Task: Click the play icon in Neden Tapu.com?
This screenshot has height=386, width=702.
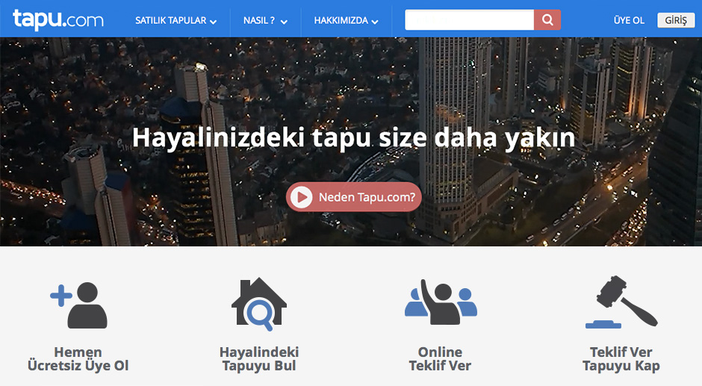Action: click(301, 197)
